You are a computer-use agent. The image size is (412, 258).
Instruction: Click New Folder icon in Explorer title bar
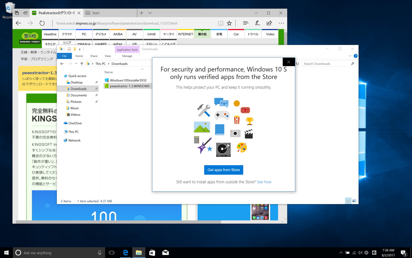coord(75,49)
